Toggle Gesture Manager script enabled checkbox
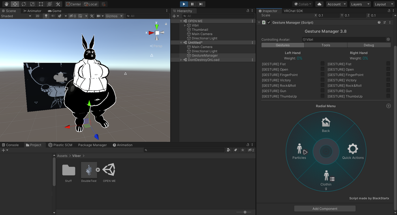Image resolution: width=397 pixels, height=215 pixels. coord(269,22)
